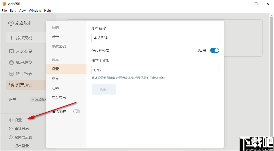Image resolution: width=274 pixels, height=151 pixels.
Task: Click 退出登录 to log out
Action: point(22,146)
